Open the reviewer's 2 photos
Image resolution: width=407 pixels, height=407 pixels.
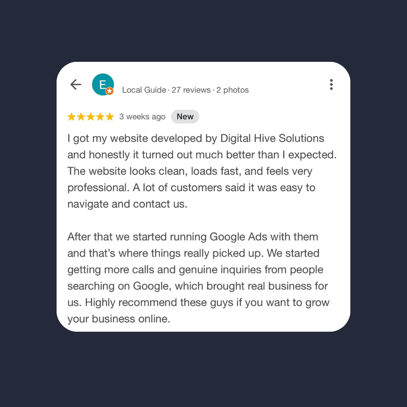tap(232, 90)
